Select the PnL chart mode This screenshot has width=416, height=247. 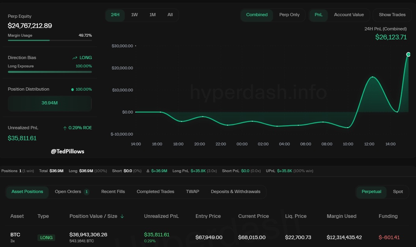pyautogui.click(x=318, y=15)
